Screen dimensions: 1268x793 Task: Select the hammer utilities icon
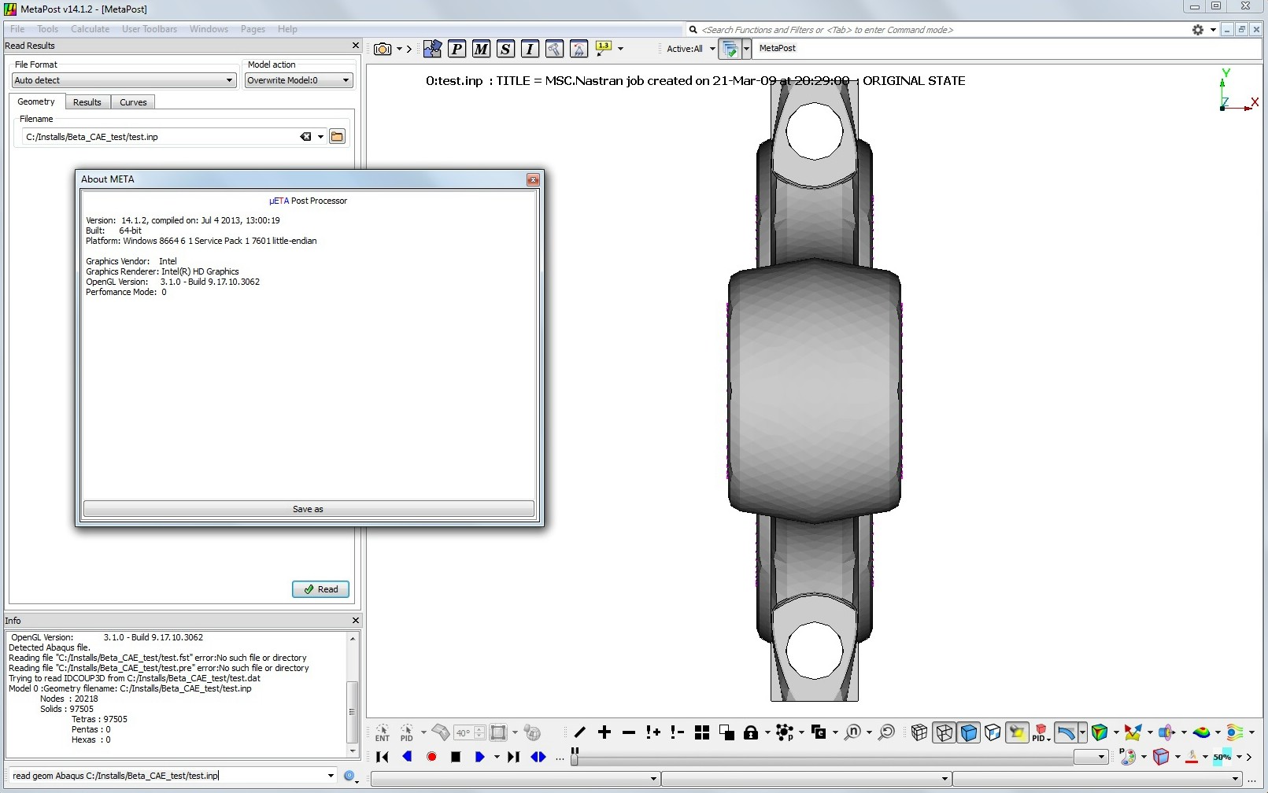554,49
